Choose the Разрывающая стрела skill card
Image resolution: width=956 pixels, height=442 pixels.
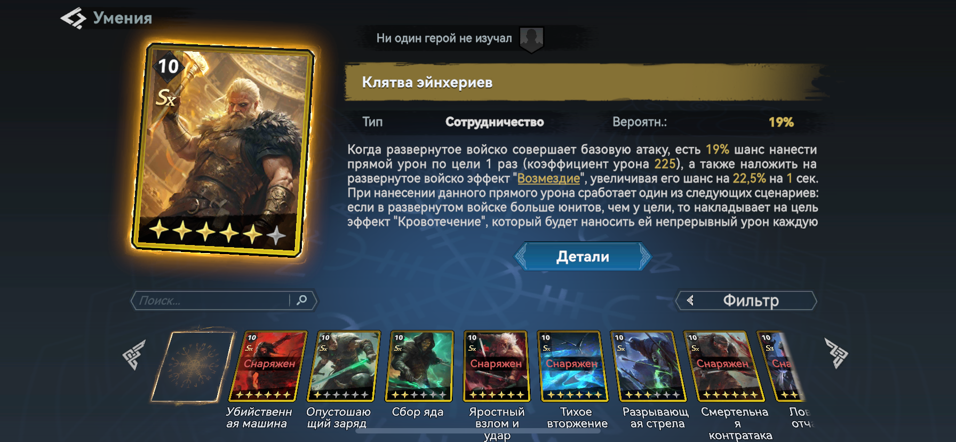[649, 366]
